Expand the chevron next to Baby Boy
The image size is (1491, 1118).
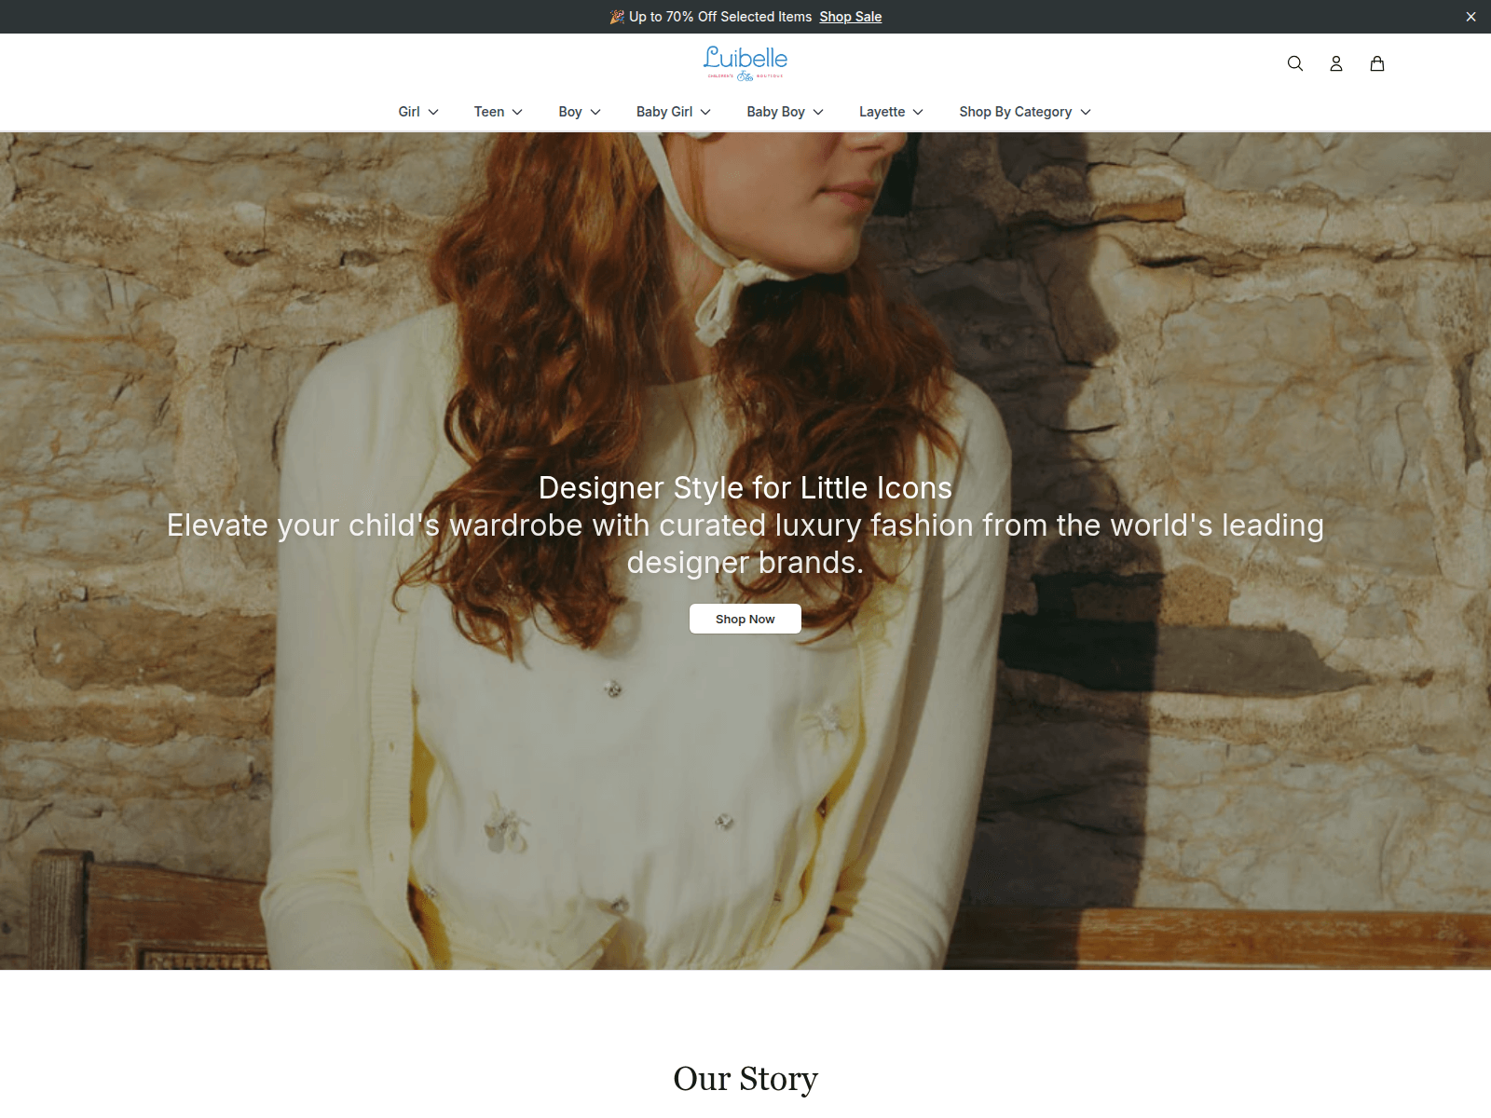click(818, 112)
